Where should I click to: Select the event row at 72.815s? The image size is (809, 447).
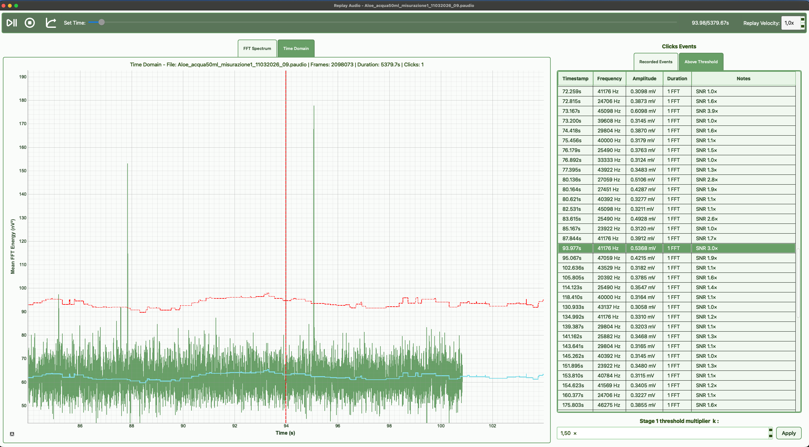tap(676, 101)
